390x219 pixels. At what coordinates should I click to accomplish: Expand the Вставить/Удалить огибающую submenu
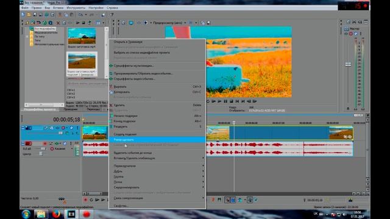coord(157,158)
